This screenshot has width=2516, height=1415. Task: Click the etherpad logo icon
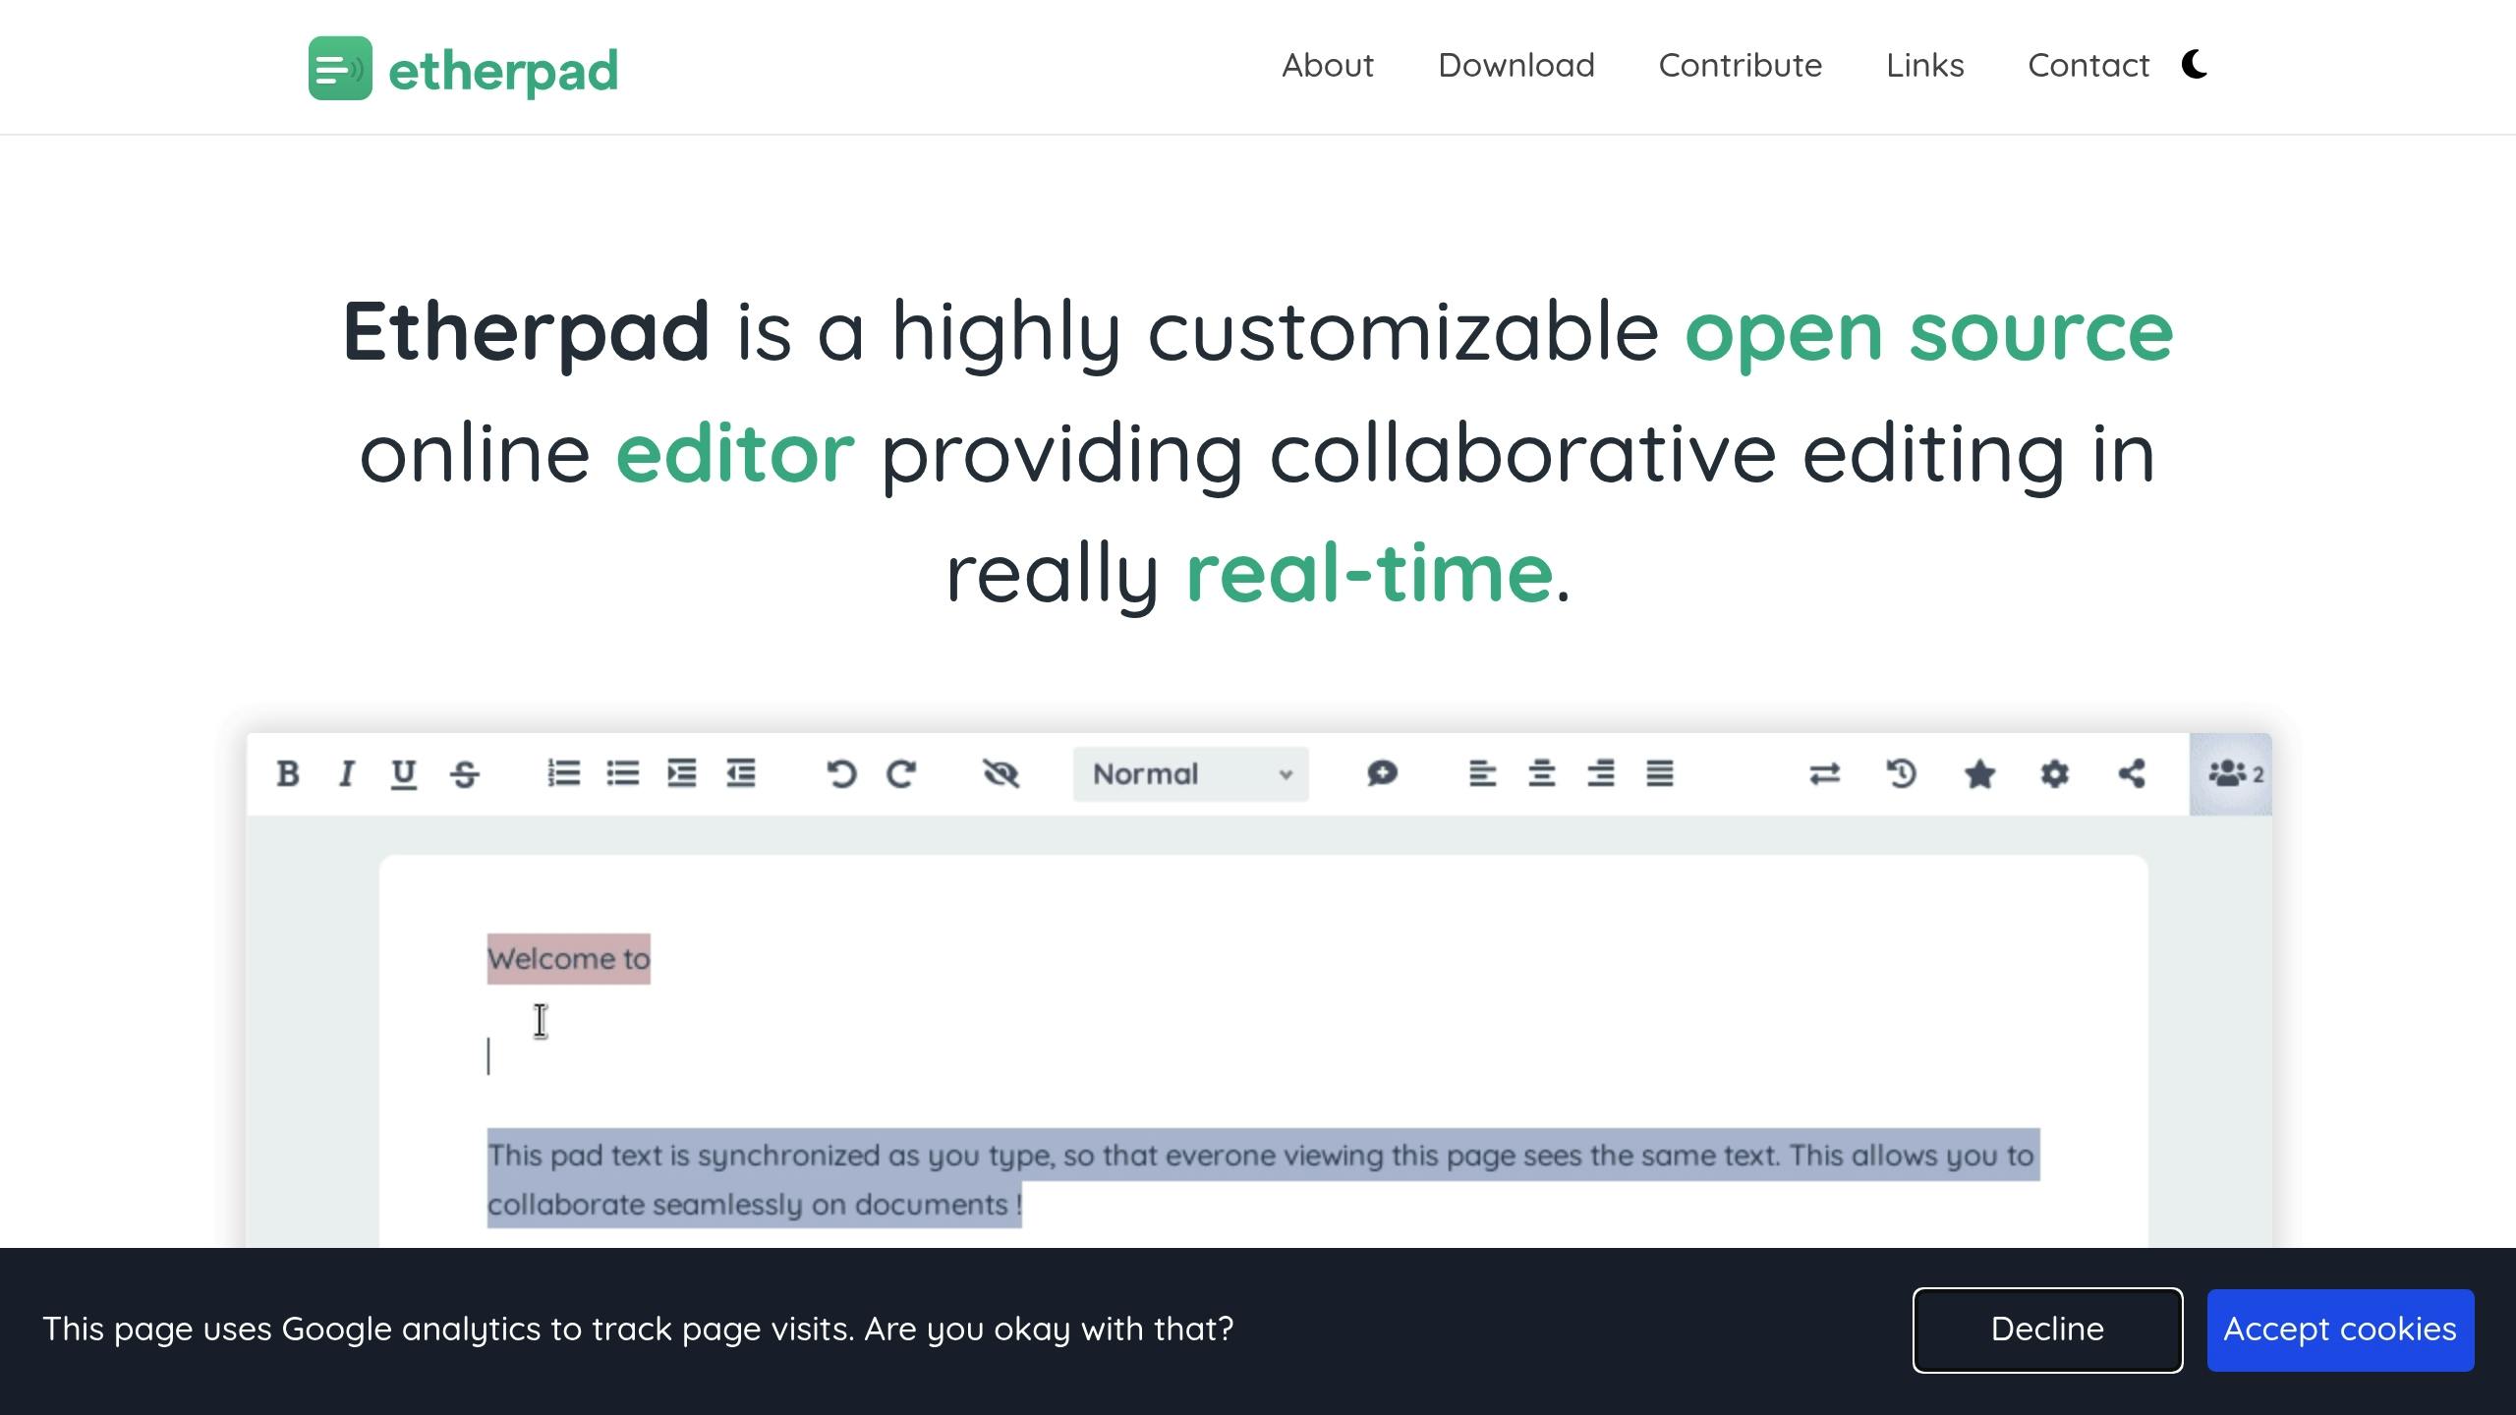[x=340, y=68]
